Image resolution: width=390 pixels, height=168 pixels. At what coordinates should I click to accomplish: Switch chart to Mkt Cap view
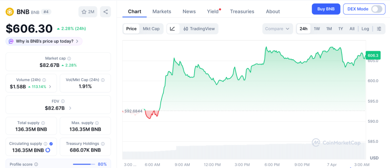[x=151, y=29]
